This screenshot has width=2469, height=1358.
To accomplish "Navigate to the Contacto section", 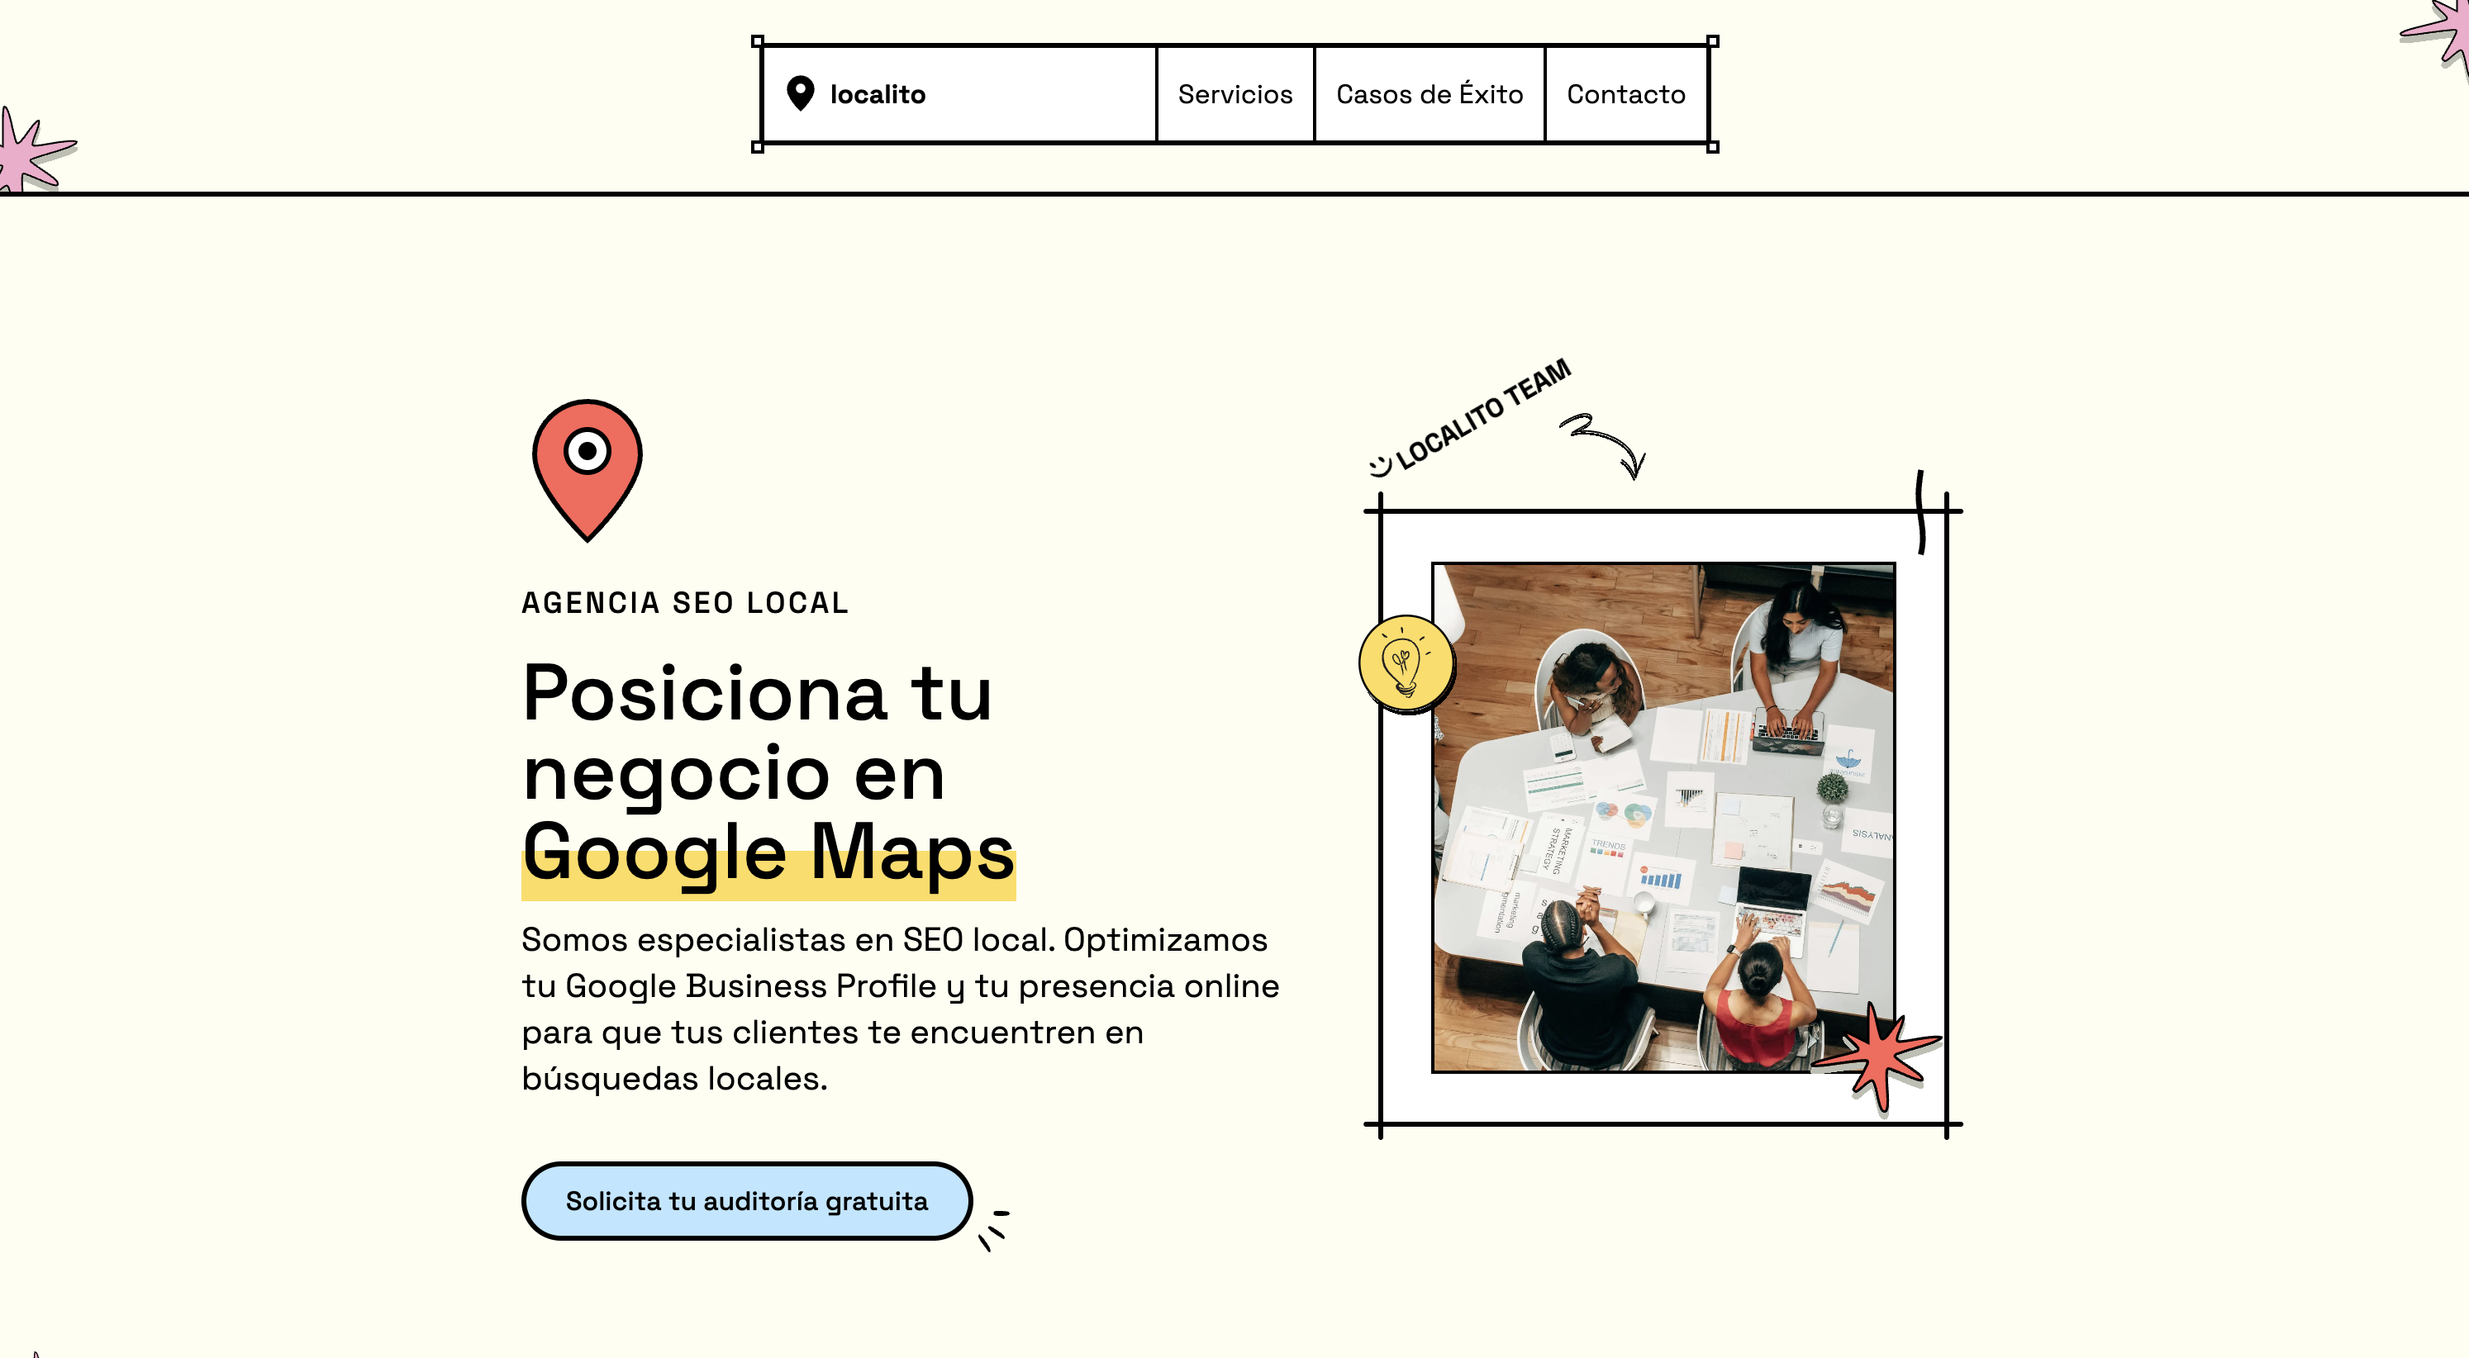I will (x=1625, y=93).
